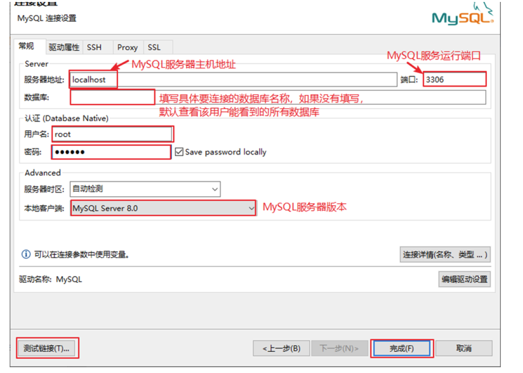Click the 连接详情(名称、类型 ...) button

445,255
